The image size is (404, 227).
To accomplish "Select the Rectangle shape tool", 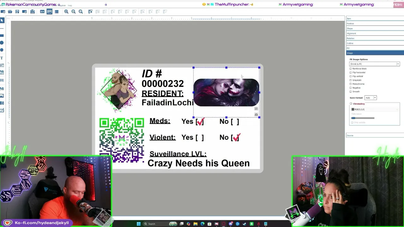I will tap(2, 35).
